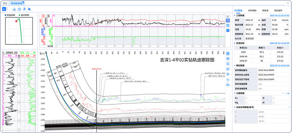The width and height of the screenshot is (292, 133).
Task: Open the calendar icon in the toolbar
Action: pos(19,9)
